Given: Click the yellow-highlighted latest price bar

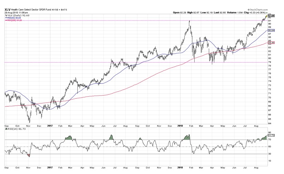Looking at the screenshot, I should 267,16.
